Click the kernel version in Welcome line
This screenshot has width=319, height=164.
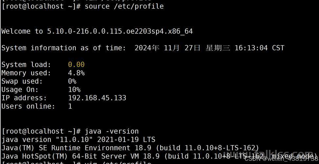point(120,31)
